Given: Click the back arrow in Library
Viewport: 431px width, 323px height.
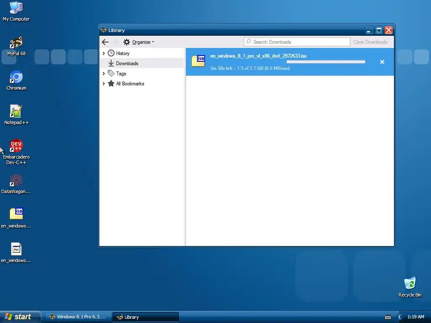Looking at the screenshot, I should [x=105, y=42].
